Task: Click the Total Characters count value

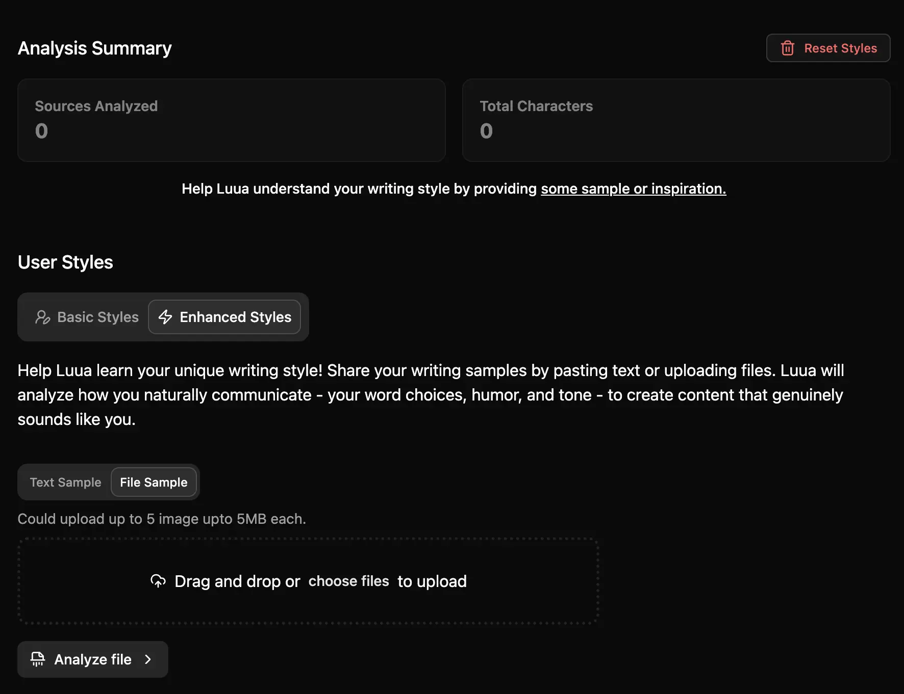Action: 486,131
